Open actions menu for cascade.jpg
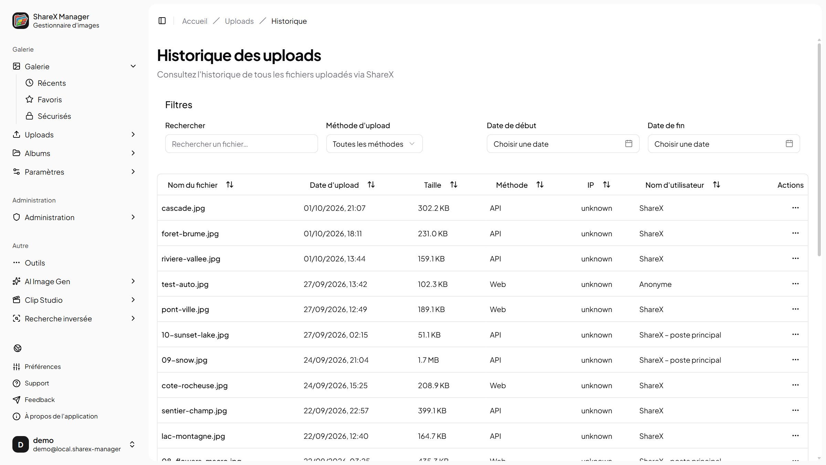Viewport: 826px width, 465px height. [795, 208]
